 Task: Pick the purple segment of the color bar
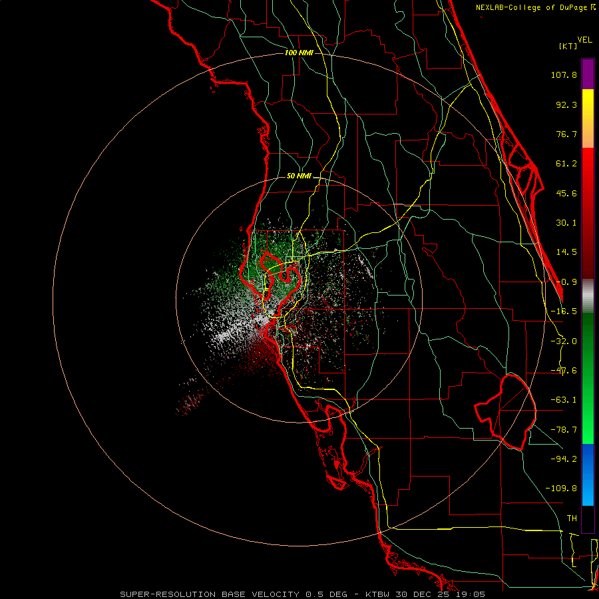(588, 75)
